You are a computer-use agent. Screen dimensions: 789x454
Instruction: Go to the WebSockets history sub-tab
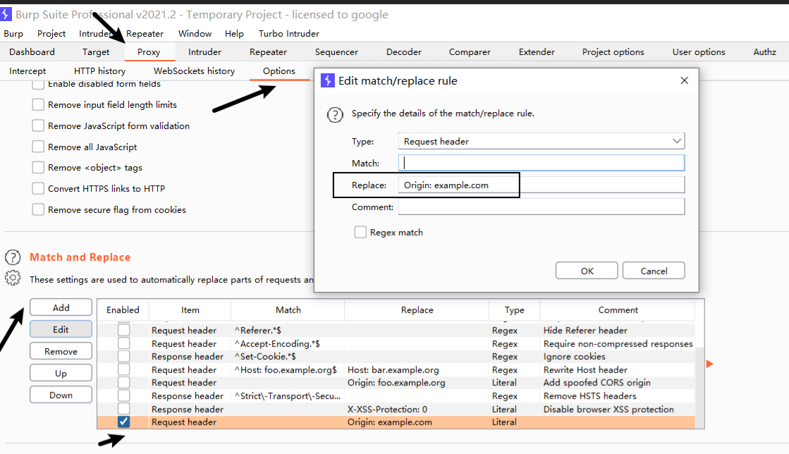tap(194, 71)
